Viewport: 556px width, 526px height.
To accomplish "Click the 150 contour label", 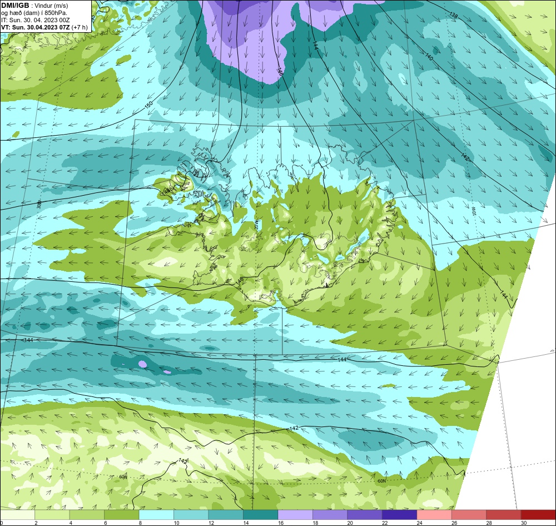I will coord(148,105).
